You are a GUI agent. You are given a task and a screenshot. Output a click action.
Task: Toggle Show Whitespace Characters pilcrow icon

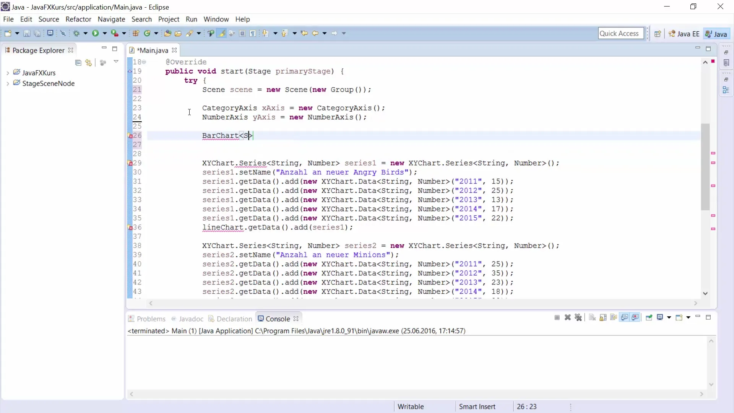253,33
